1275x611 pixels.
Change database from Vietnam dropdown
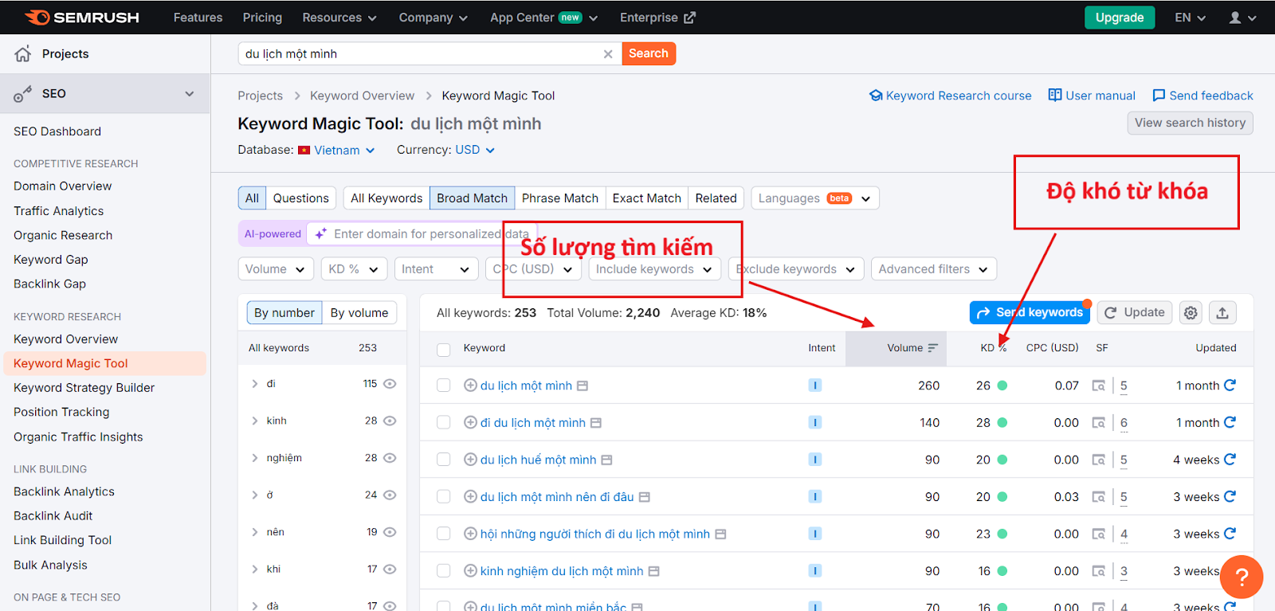click(336, 151)
